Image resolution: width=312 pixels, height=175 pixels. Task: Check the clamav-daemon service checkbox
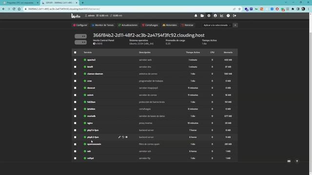[75, 74]
